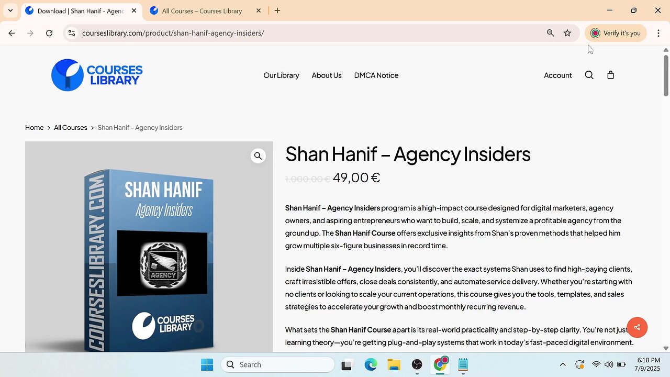670x377 pixels.
Task: Go to Home breadcrumb link
Action: coord(35,127)
